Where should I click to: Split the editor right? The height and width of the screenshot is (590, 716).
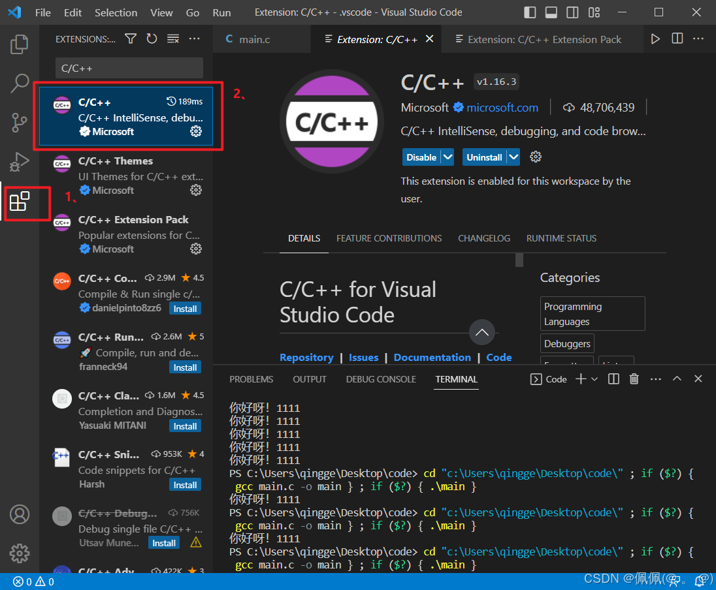677,39
